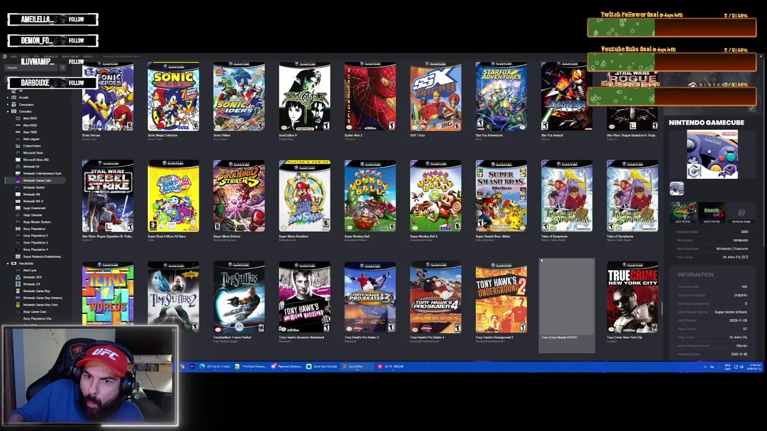Open the TimeSplitters 2 cover
The height and width of the screenshot is (431, 767).
click(173, 297)
